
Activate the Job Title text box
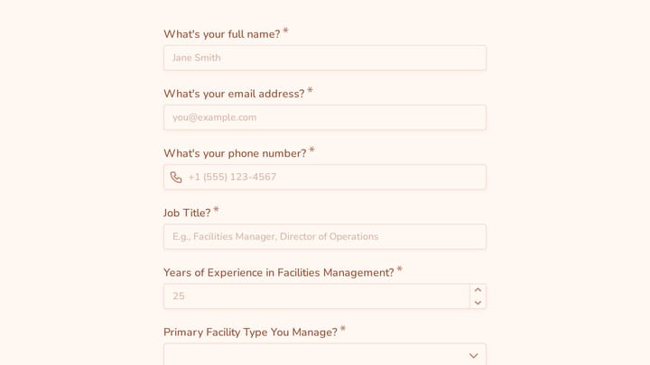coord(325,237)
